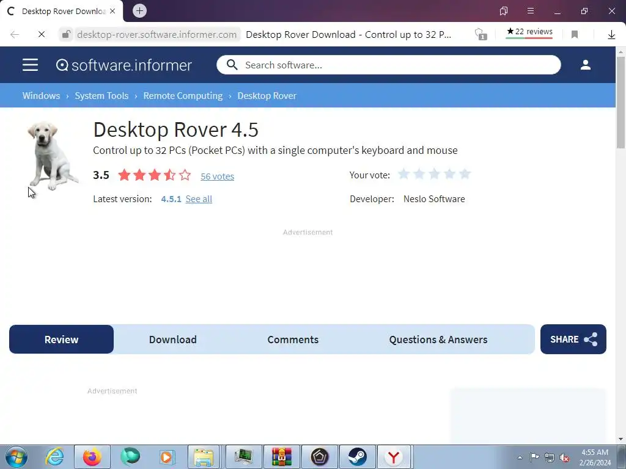Open the Windows Start menu
This screenshot has height=469, width=626.
[17, 457]
